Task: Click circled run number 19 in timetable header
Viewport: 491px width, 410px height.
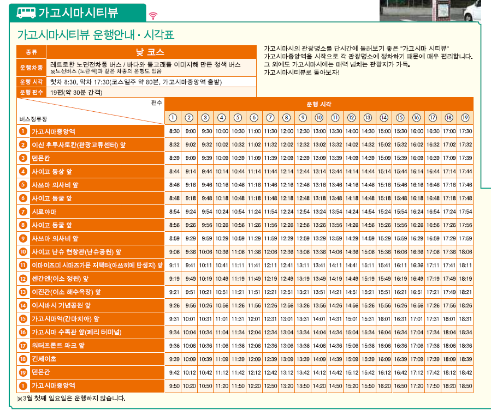Action: click(x=465, y=118)
